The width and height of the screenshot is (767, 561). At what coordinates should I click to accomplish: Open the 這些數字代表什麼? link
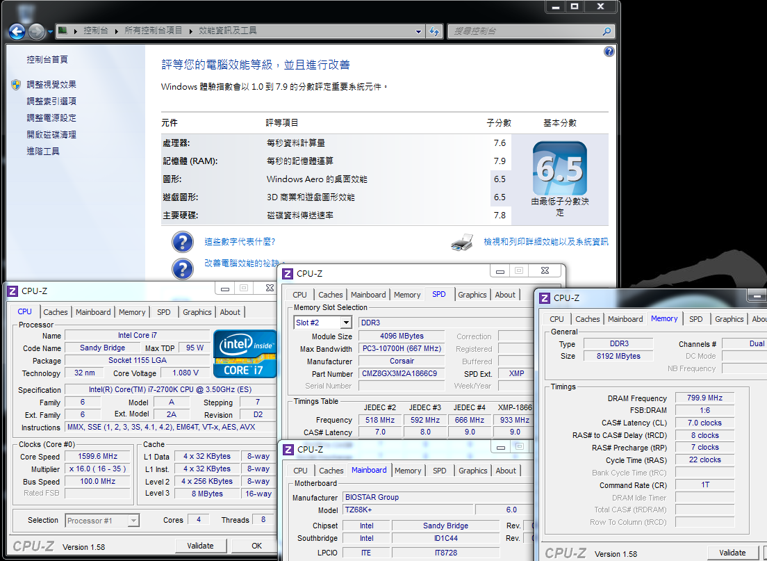(x=240, y=242)
